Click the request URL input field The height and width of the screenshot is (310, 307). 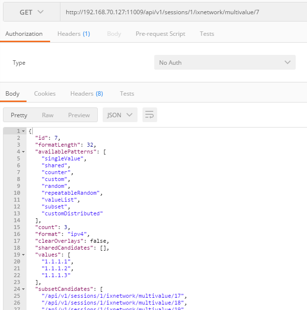point(182,12)
